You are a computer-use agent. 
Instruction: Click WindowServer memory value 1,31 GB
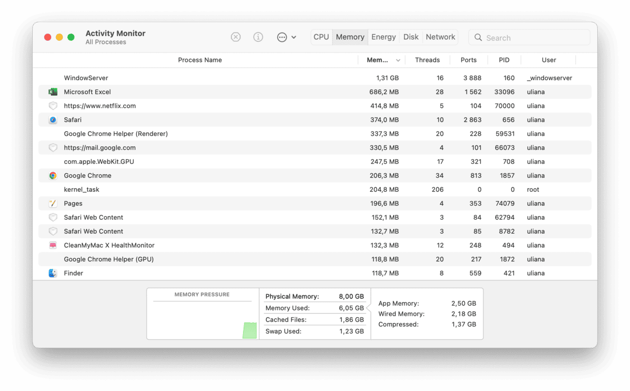388,78
